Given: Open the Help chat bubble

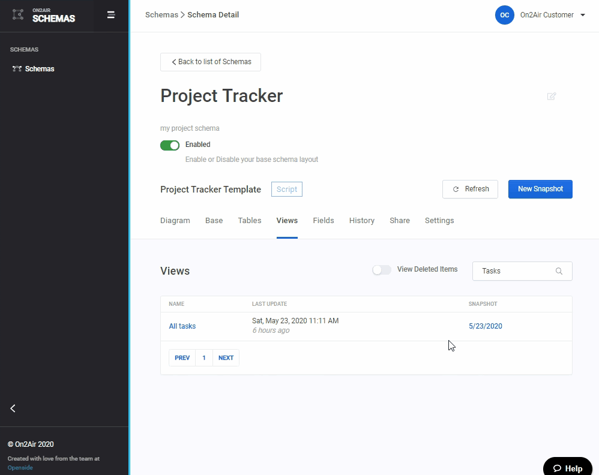Looking at the screenshot, I should [x=567, y=468].
